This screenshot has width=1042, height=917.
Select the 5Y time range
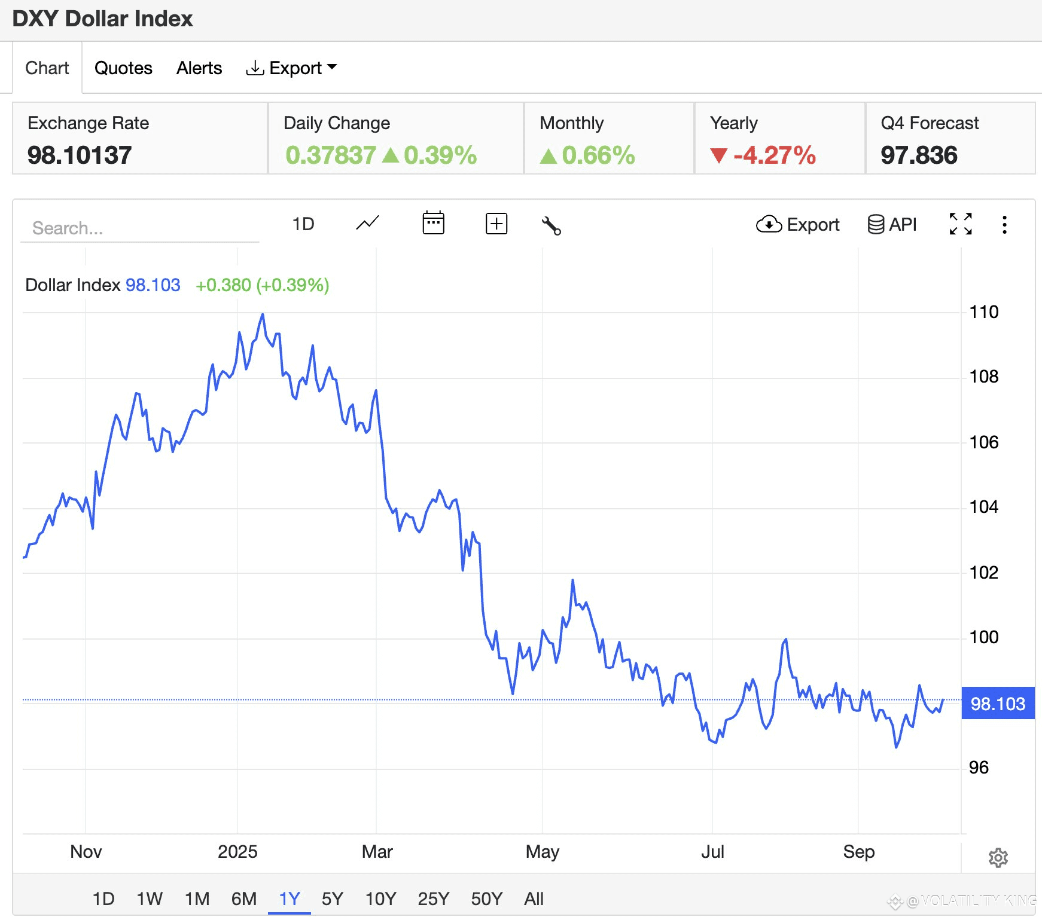coord(333,898)
